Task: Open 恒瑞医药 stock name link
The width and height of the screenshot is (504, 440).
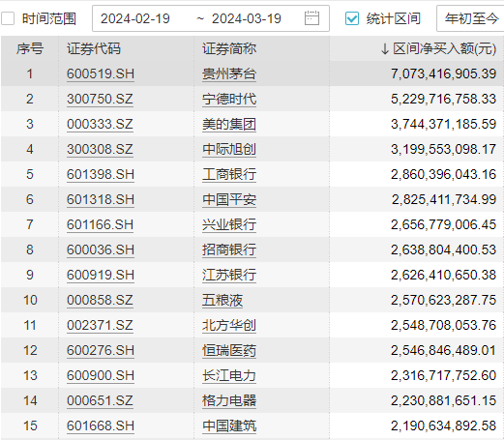Action: click(x=229, y=350)
